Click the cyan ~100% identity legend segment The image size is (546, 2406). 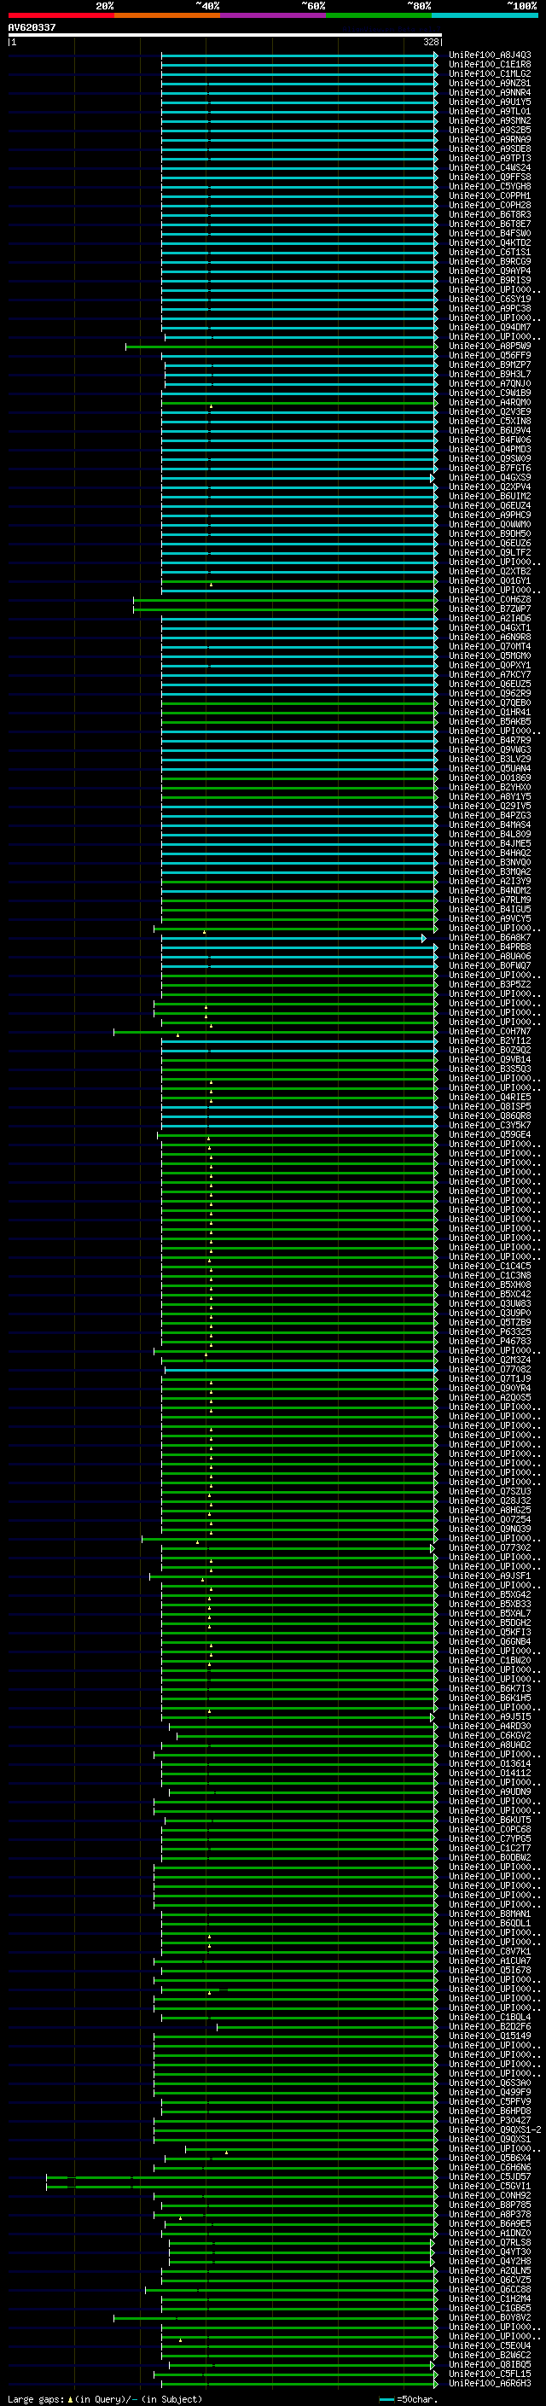click(x=485, y=15)
